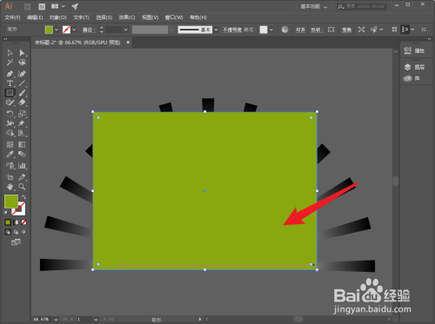Select the Rotate tool

(x=10, y=114)
